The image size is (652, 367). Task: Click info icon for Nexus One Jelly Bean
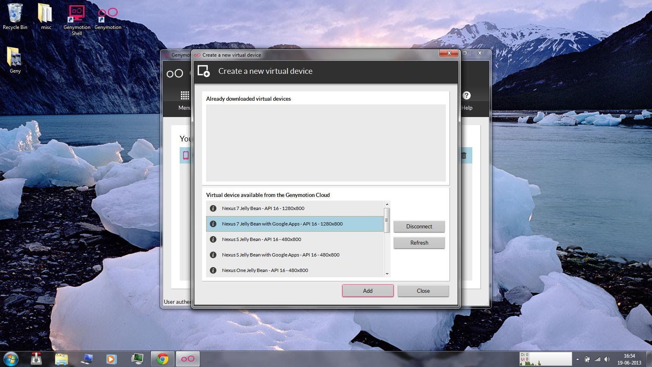[x=213, y=270]
